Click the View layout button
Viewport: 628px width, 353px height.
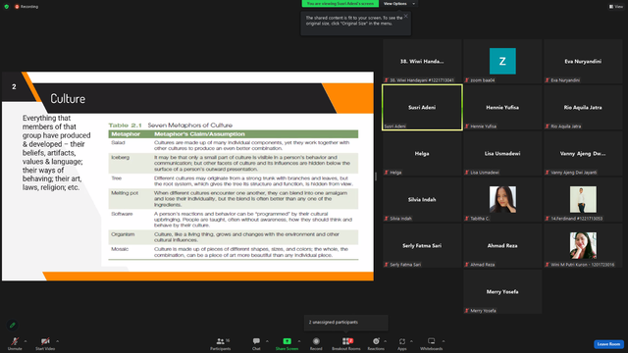click(616, 7)
